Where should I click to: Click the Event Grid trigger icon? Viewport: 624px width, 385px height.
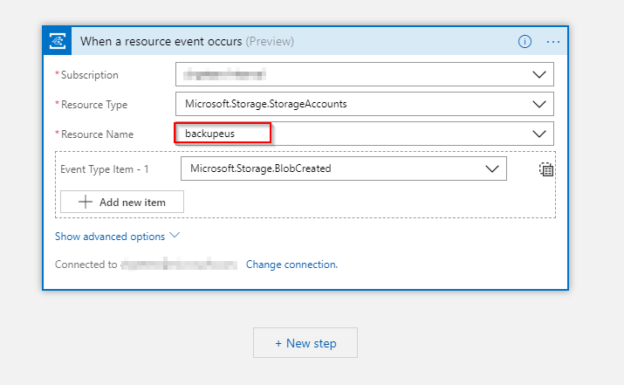58,41
